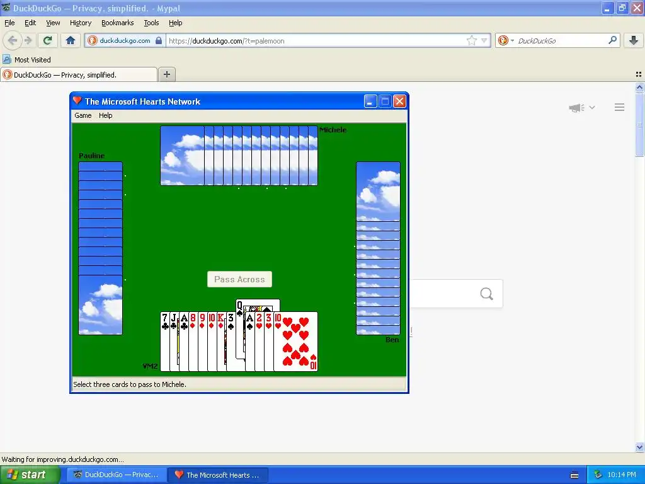Select the Ace of spades card
645x484 pixels.
(249, 342)
